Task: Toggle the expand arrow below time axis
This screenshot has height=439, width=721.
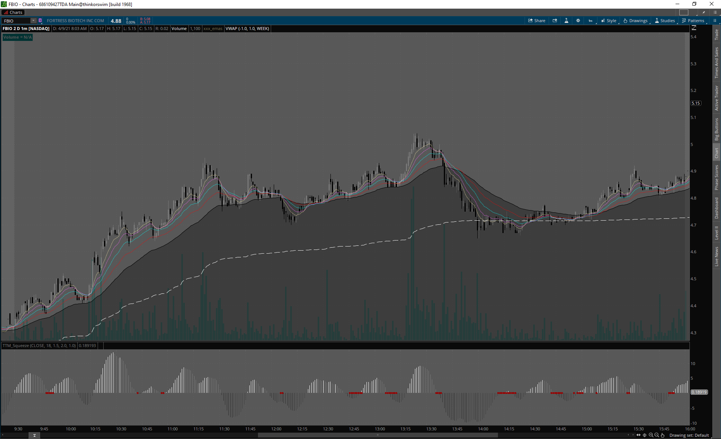Action: point(34,435)
